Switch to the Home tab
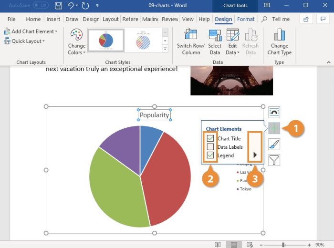This screenshot has height=248, width=334. tap(33, 19)
